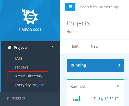Click the hamburger menu toggle button
This screenshot has width=129, height=106.
point(70,7)
